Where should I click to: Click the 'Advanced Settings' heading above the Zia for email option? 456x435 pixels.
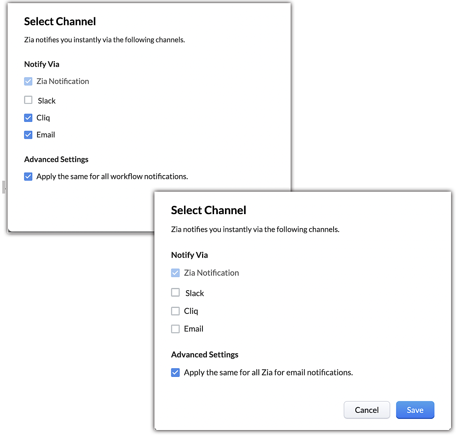(205, 354)
